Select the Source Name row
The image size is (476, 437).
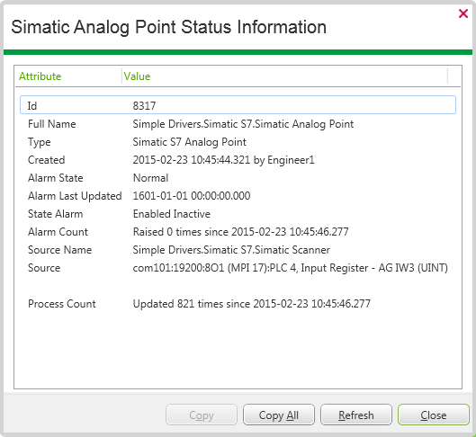238,250
